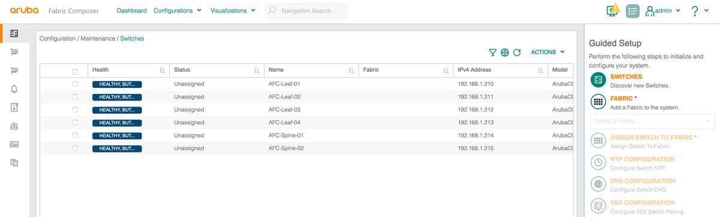Click the magnifier icon in Navigation Search
720x217 pixels.
272,11
